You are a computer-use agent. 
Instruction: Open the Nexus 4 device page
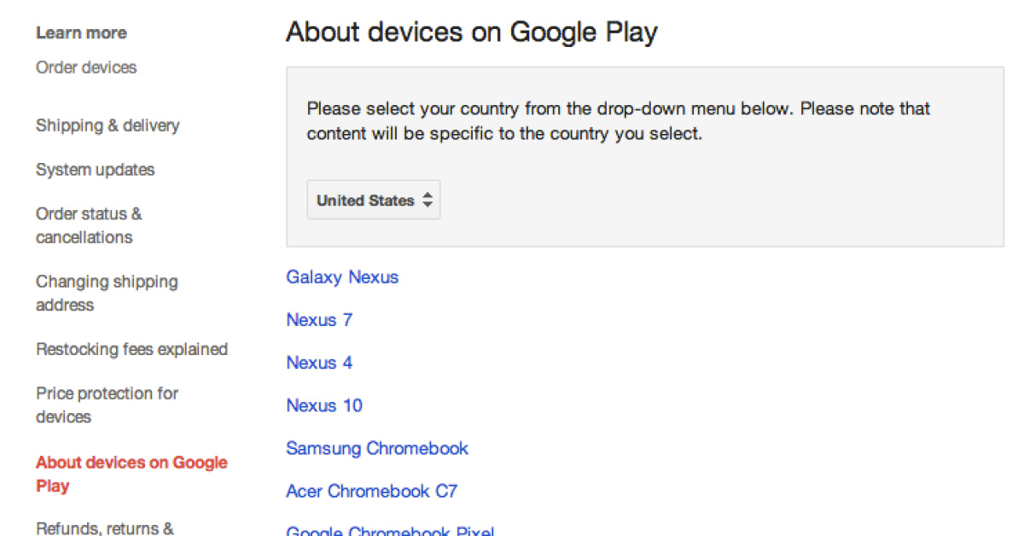tap(319, 363)
